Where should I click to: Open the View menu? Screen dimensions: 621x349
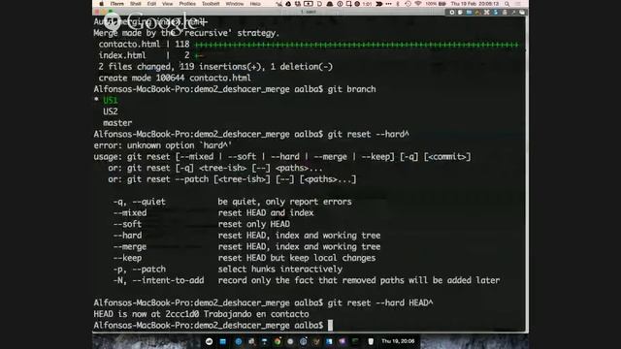pos(168,4)
